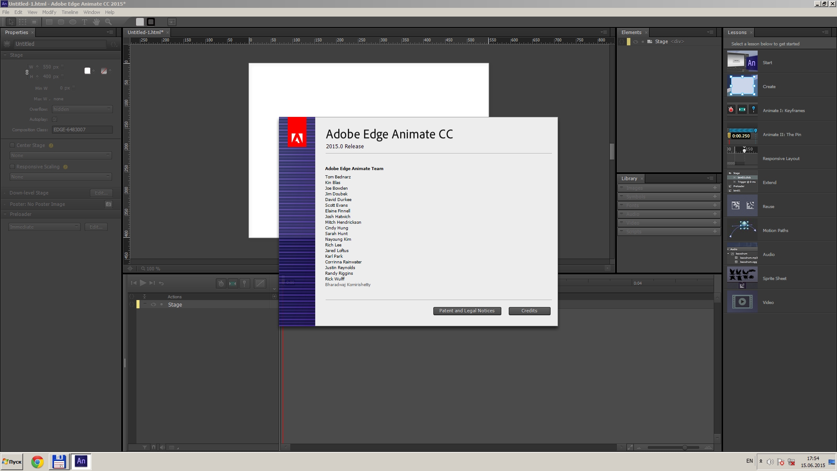Click Preloader Edit button
The image size is (837, 471).
point(96,227)
